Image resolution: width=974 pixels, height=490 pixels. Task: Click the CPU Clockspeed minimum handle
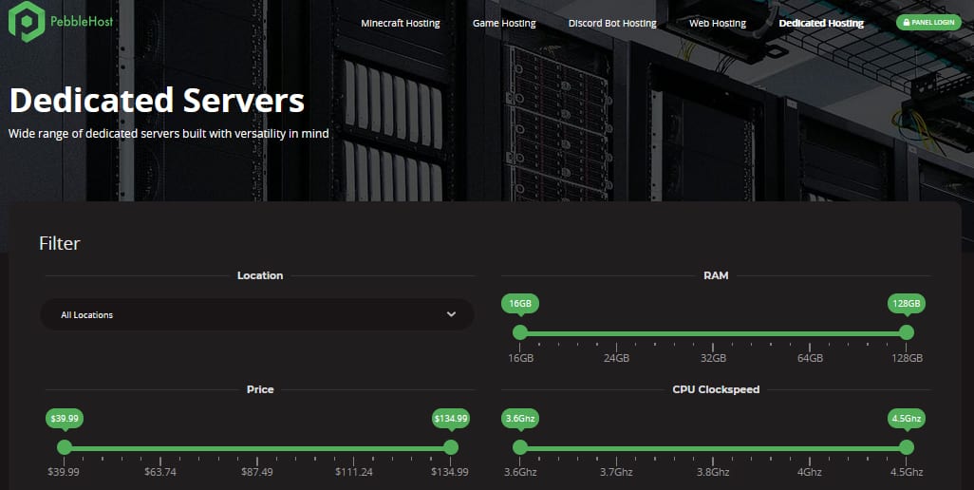tap(519, 447)
